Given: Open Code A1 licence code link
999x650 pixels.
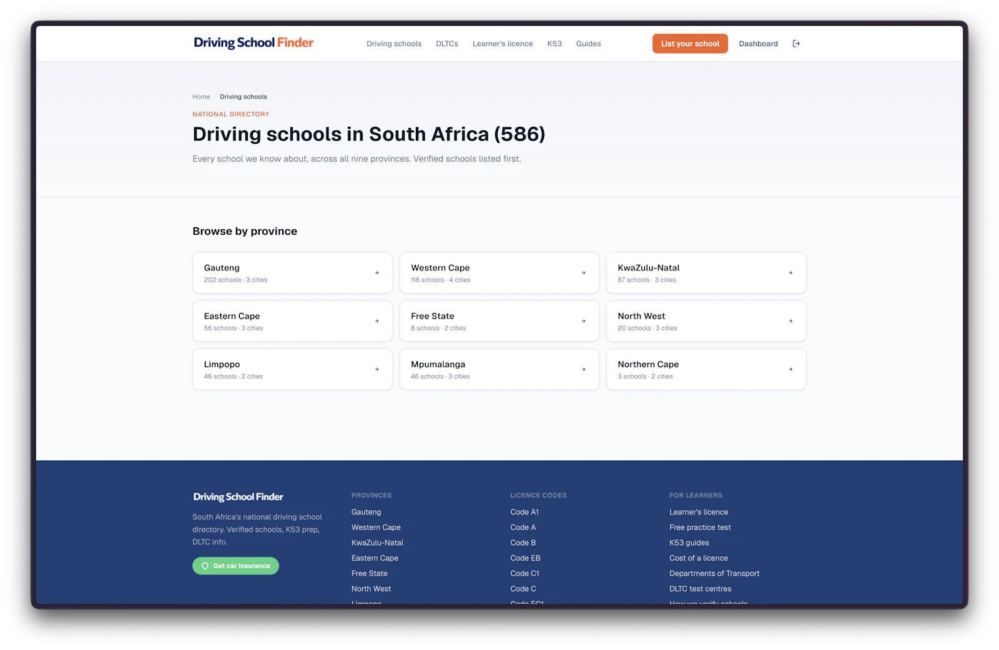Looking at the screenshot, I should coord(524,512).
